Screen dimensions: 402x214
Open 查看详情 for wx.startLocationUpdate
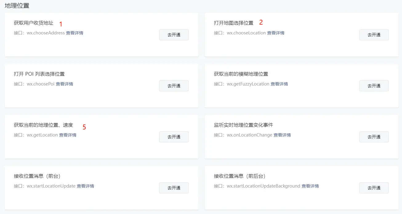coord(86,186)
